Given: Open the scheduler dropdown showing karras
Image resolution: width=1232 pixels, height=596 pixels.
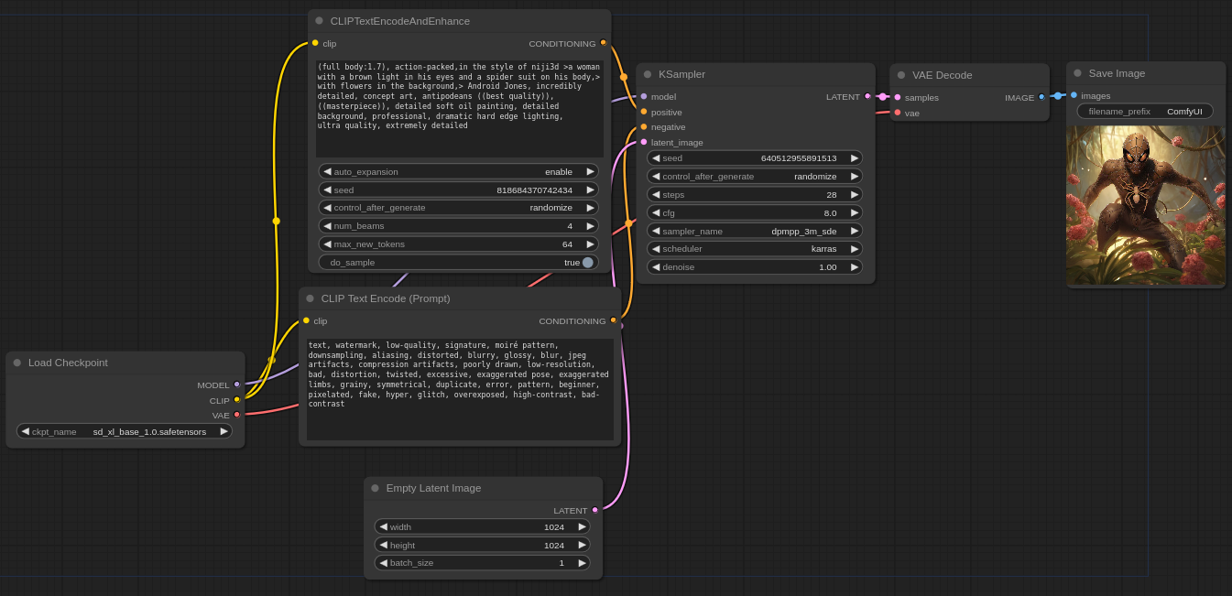Looking at the screenshot, I should click(755, 249).
